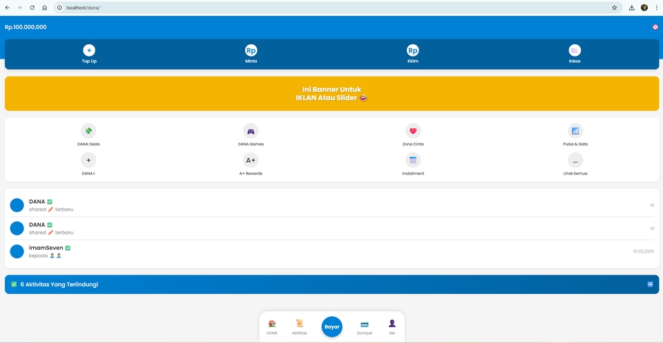Viewport: 663px width, 343px height.
Task: Select Pulsa & Data chart icon
Action: [x=575, y=131]
